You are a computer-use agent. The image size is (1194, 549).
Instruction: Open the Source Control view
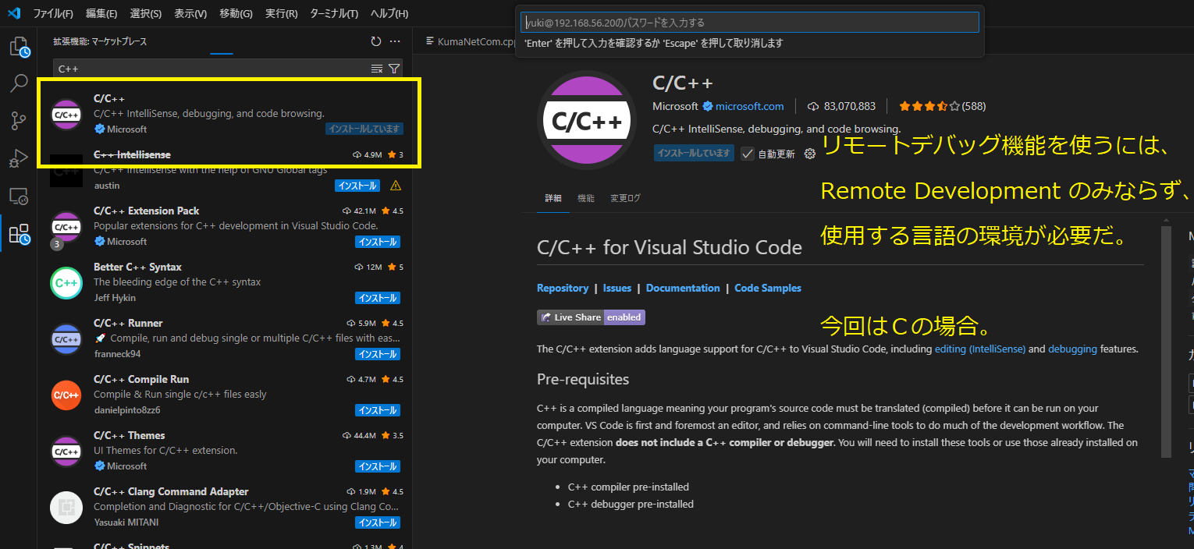[x=19, y=121]
